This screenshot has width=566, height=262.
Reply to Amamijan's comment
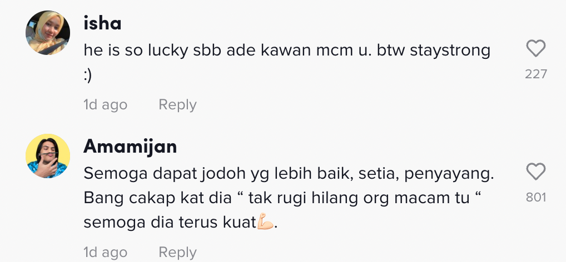tap(177, 252)
